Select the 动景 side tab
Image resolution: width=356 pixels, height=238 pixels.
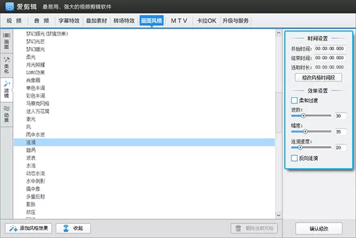click(6, 114)
